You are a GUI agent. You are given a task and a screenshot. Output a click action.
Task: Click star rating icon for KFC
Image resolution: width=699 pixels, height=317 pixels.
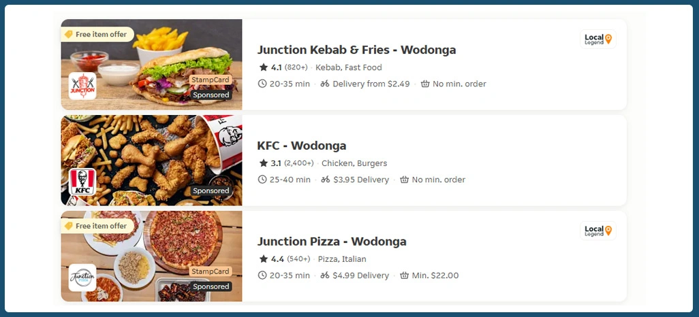click(263, 163)
